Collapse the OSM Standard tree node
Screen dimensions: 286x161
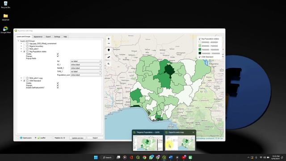[21, 80]
